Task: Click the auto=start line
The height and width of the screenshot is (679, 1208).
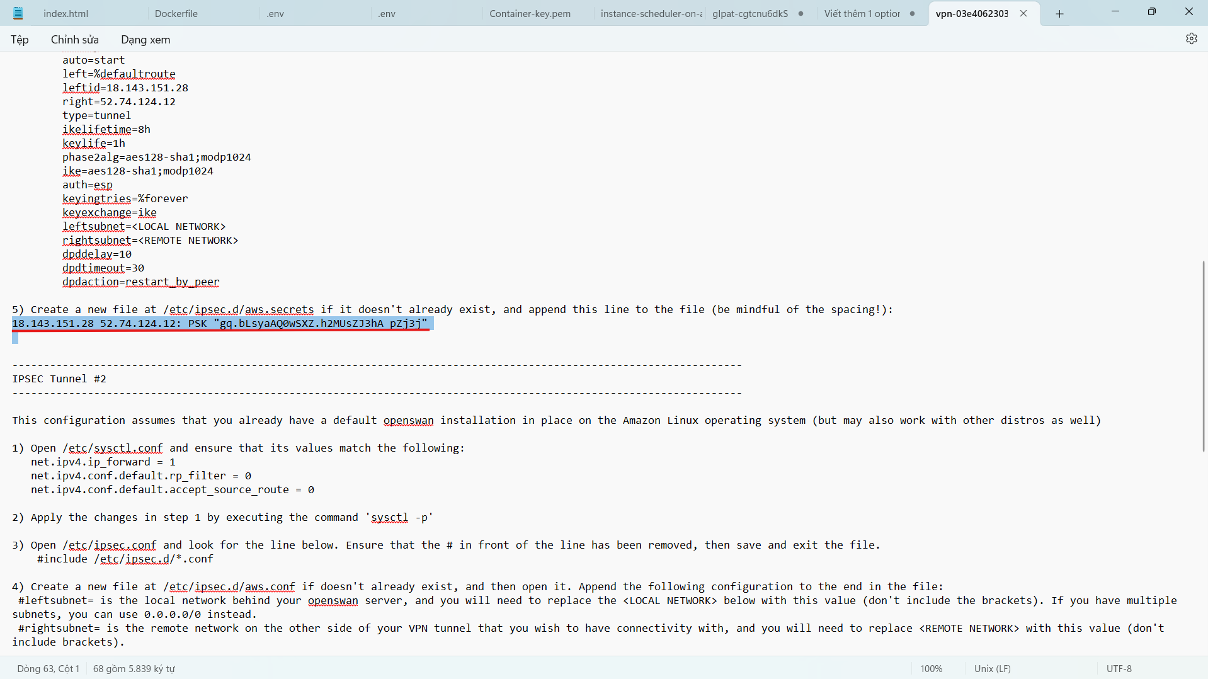Action: point(94,60)
